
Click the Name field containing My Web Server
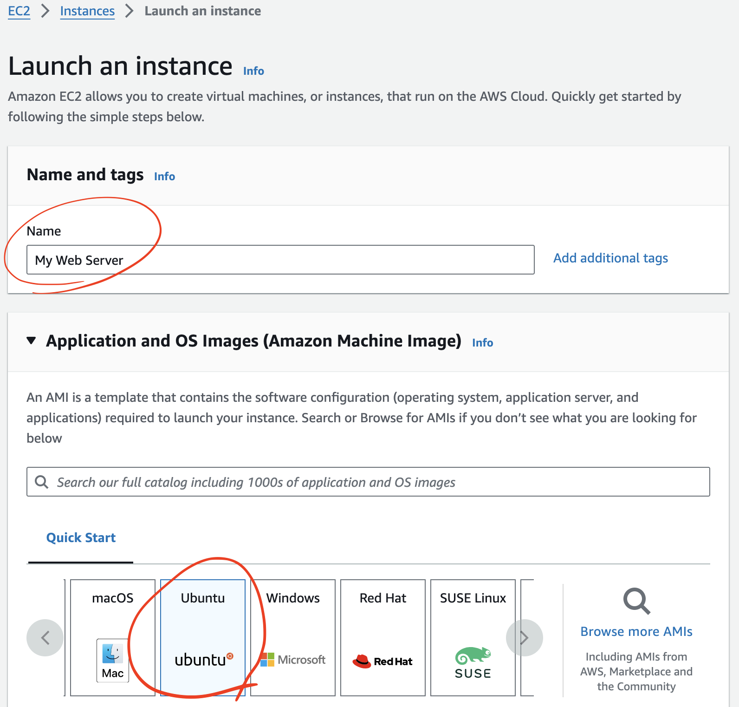280,260
